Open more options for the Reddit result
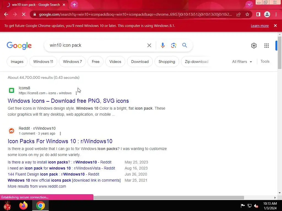The image size is (282, 211). (x=60, y=134)
